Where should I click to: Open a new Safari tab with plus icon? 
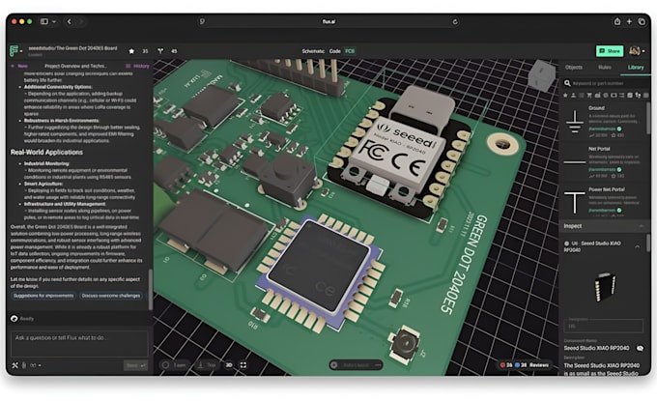[x=629, y=21]
